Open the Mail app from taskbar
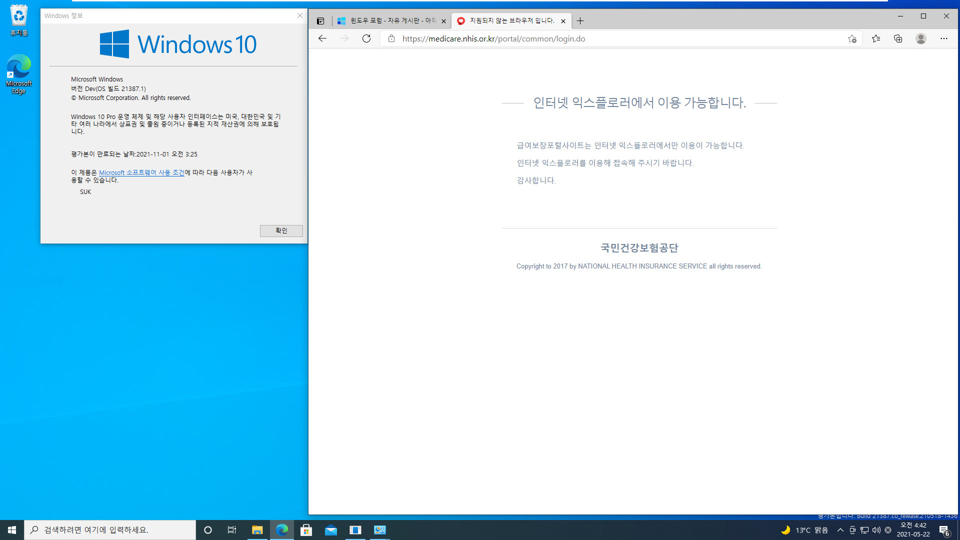 331,530
